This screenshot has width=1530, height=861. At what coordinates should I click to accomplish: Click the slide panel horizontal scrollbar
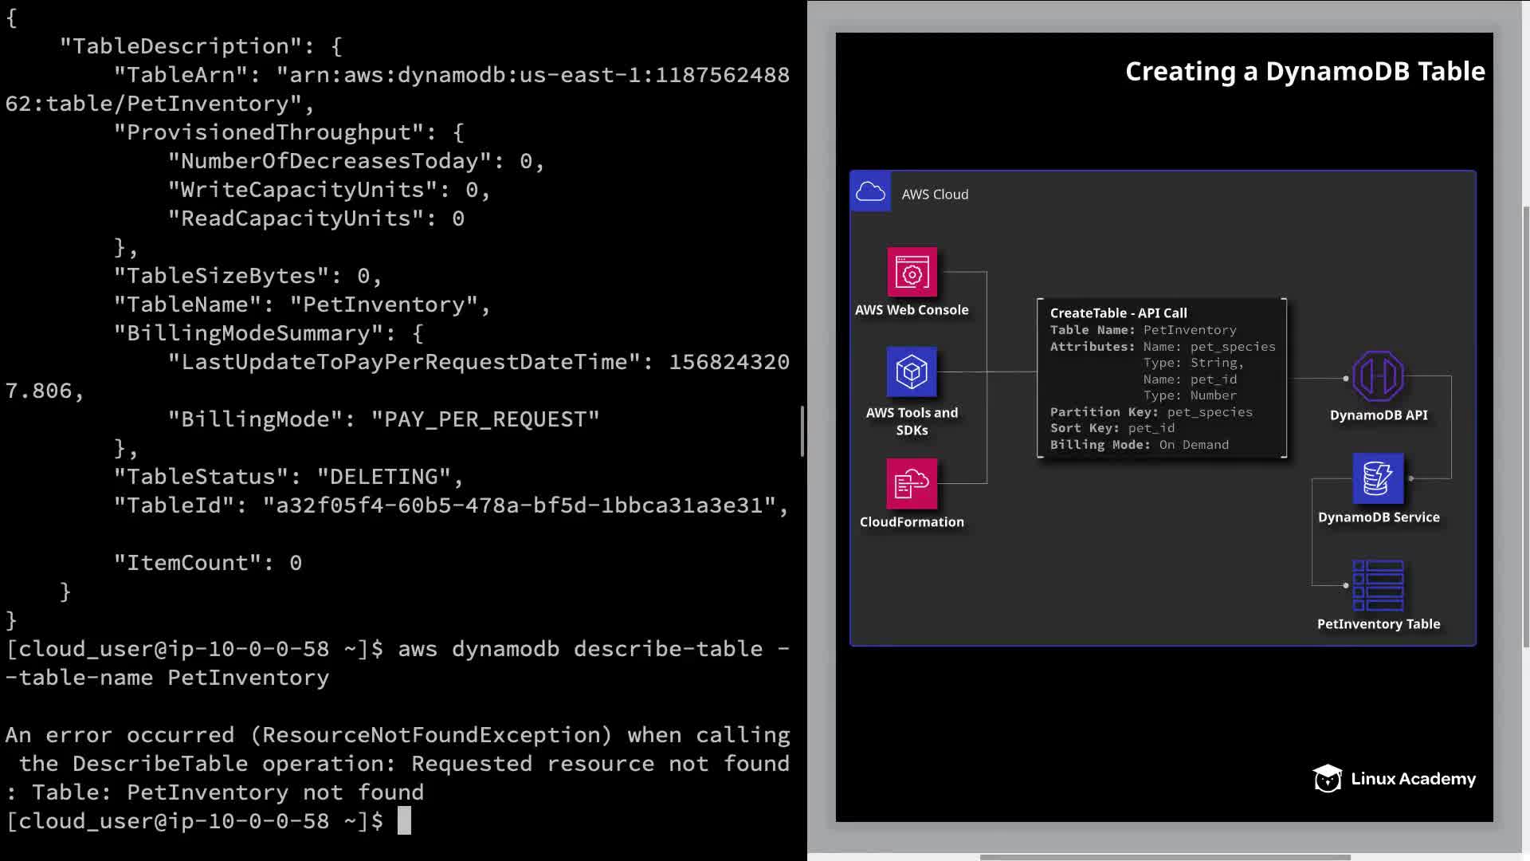click(x=1164, y=857)
